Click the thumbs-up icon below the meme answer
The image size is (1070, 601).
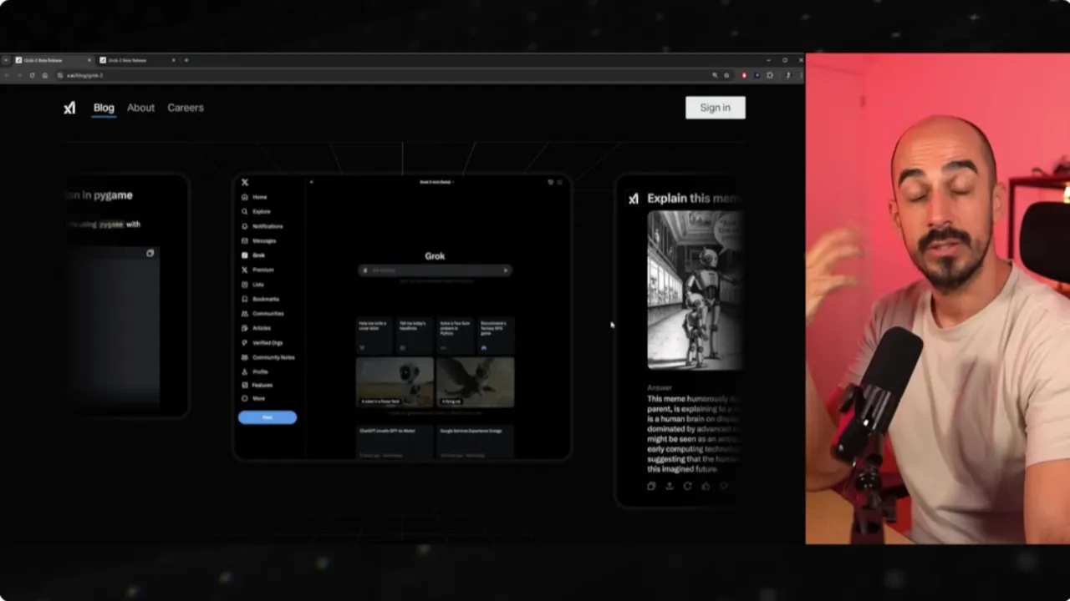706,486
